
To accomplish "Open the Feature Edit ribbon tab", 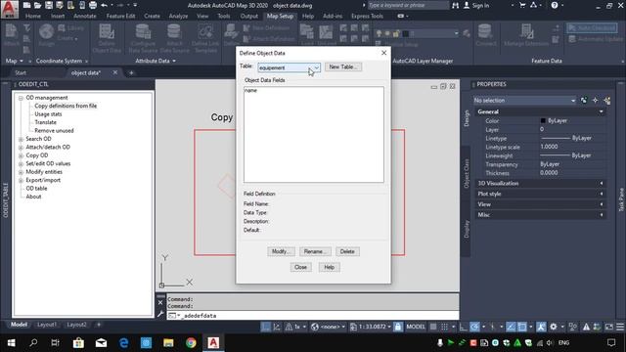I will coord(120,16).
